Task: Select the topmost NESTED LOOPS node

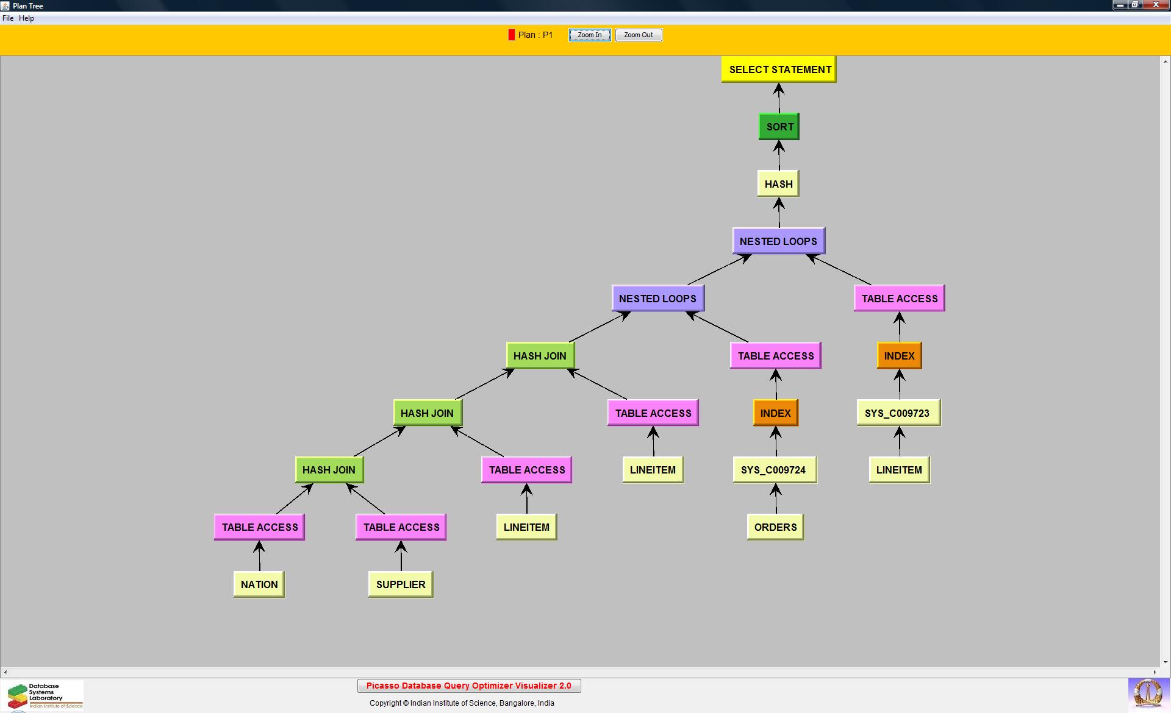Action: 778,241
